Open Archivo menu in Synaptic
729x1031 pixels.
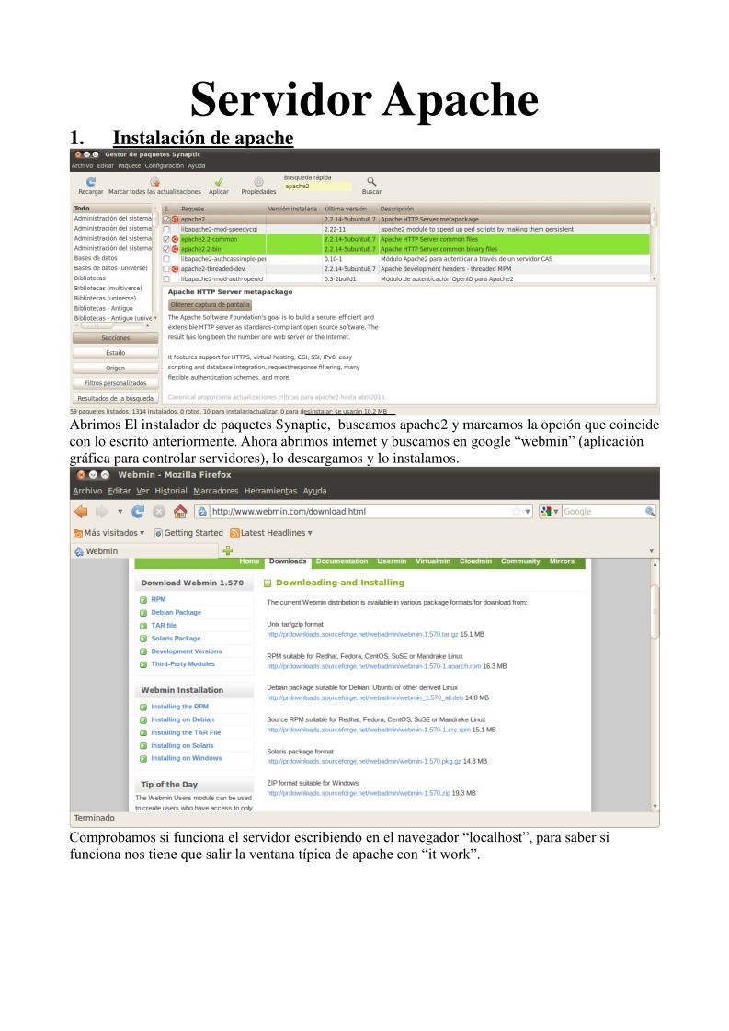click(x=82, y=165)
